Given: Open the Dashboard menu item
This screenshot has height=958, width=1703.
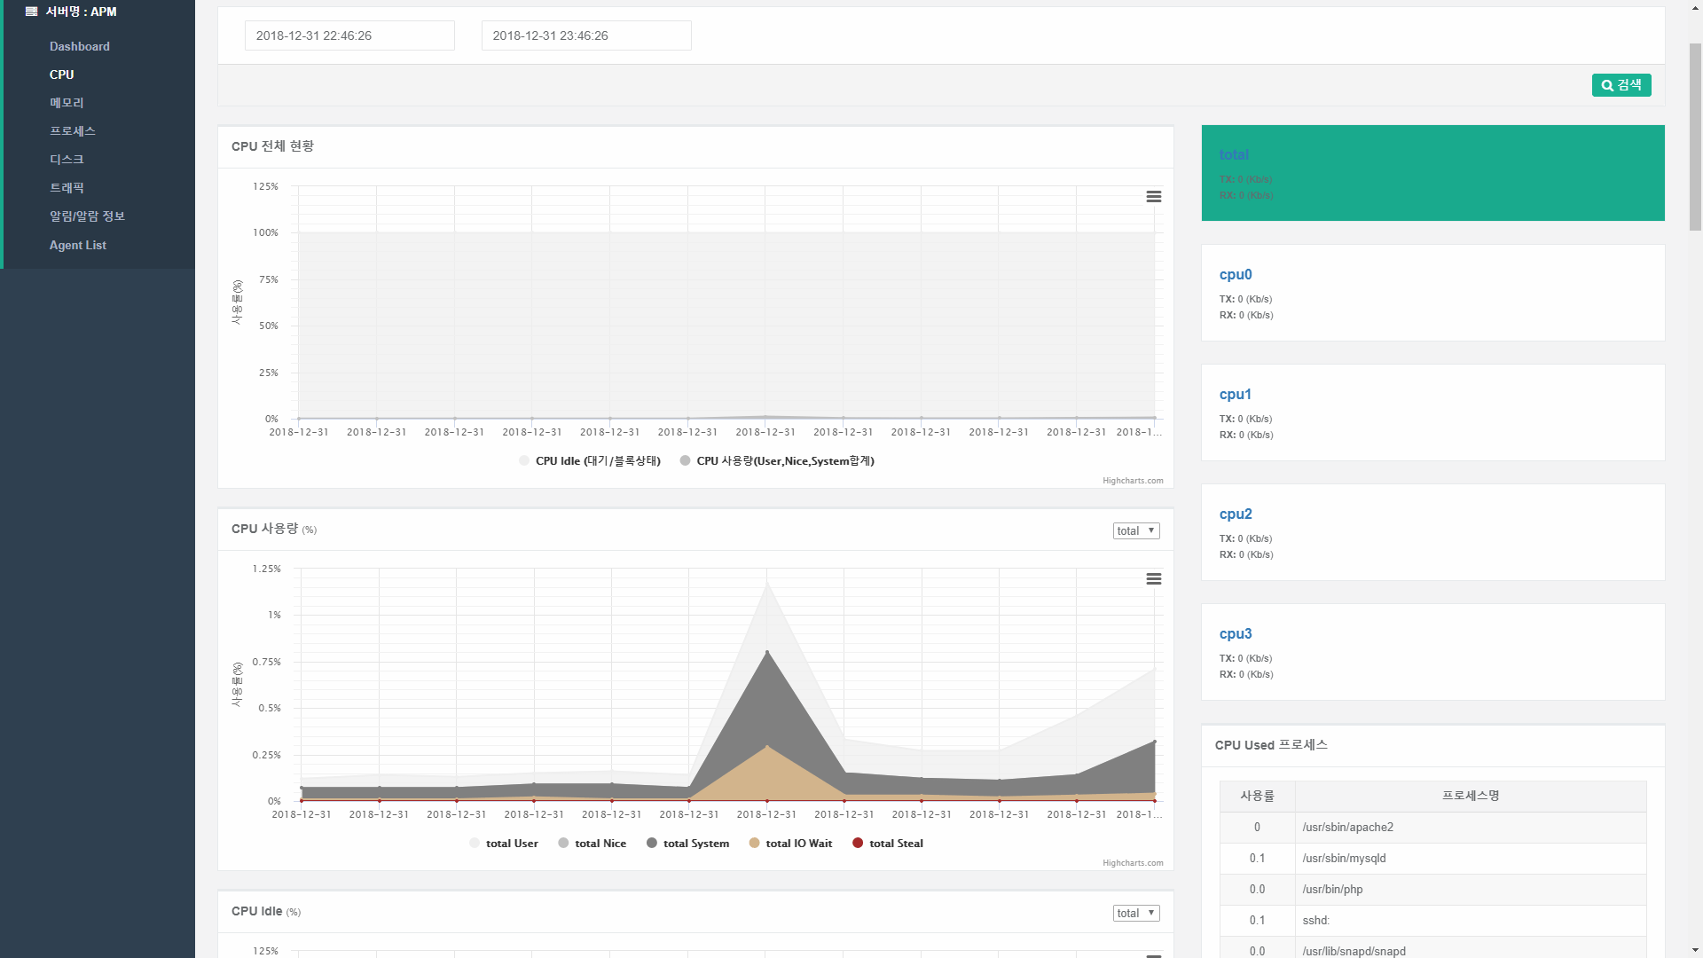Looking at the screenshot, I should click(80, 47).
